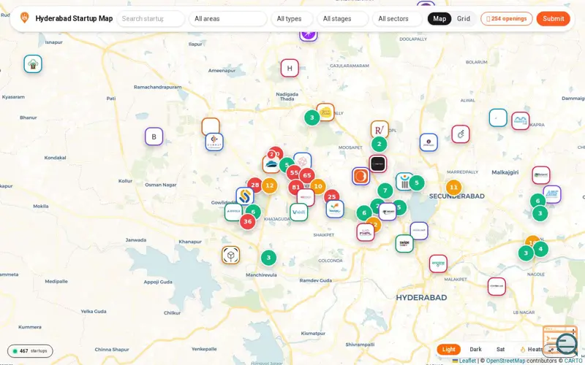Viewport: 585px width, 365px height.
Task: Select the Sat map theme
Action: point(500,350)
